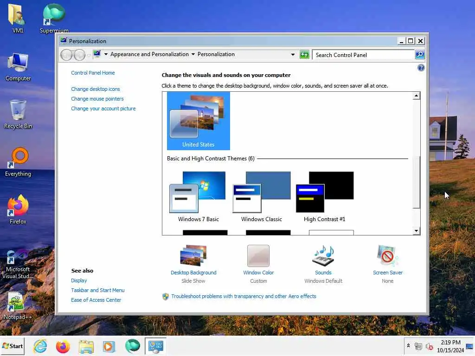The height and width of the screenshot is (356, 475).
Task: Click the Personalization breadcrumb
Action: click(216, 54)
